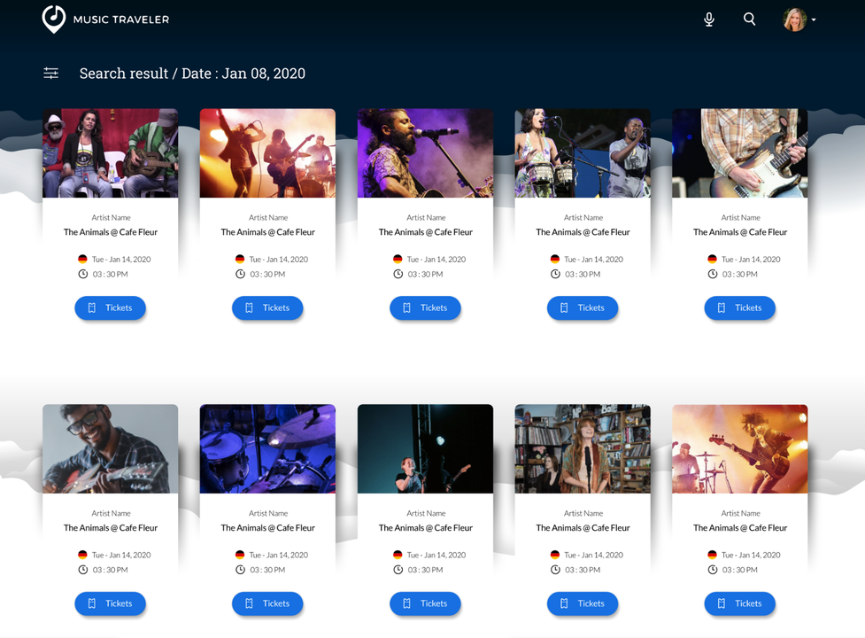Click Tickets button on first top-row card
The width and height of the screenshot is (865, 638).
coord(110,307)
